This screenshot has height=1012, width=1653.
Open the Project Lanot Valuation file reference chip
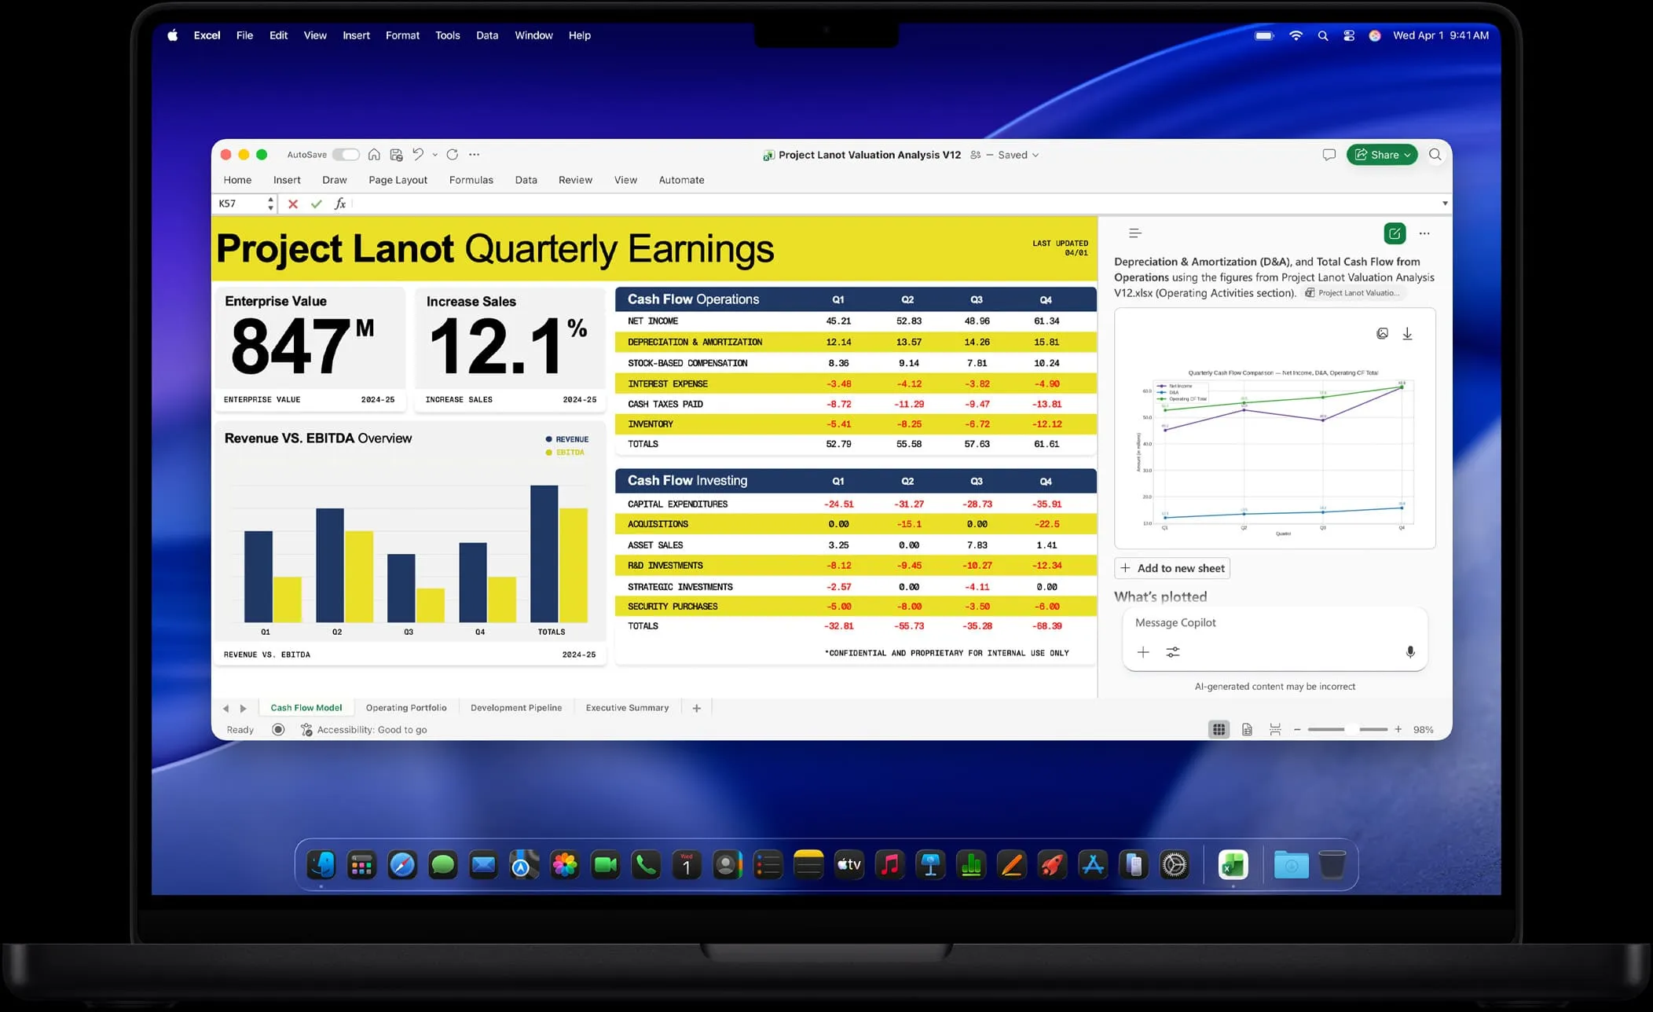(1353, 292)
